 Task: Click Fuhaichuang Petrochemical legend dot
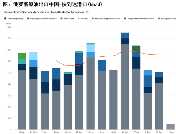[93, 18]
